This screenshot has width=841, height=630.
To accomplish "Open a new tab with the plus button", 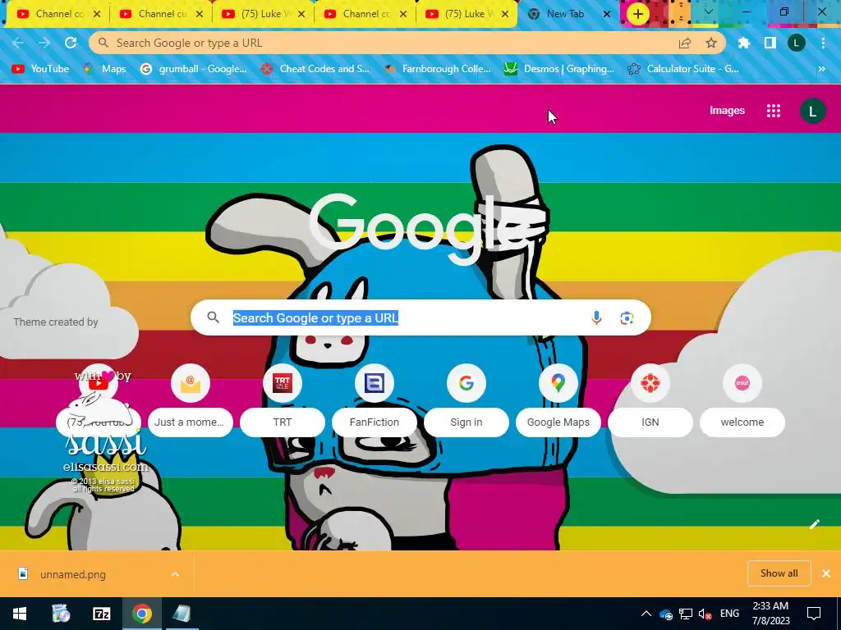I will coord(637,14).
